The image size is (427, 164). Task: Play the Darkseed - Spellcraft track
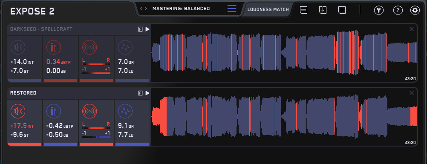147,29
